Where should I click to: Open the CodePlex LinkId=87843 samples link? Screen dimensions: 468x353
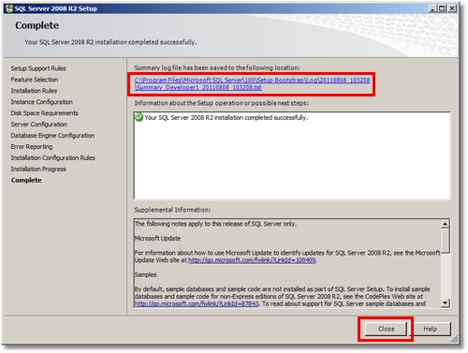[197, 303]
